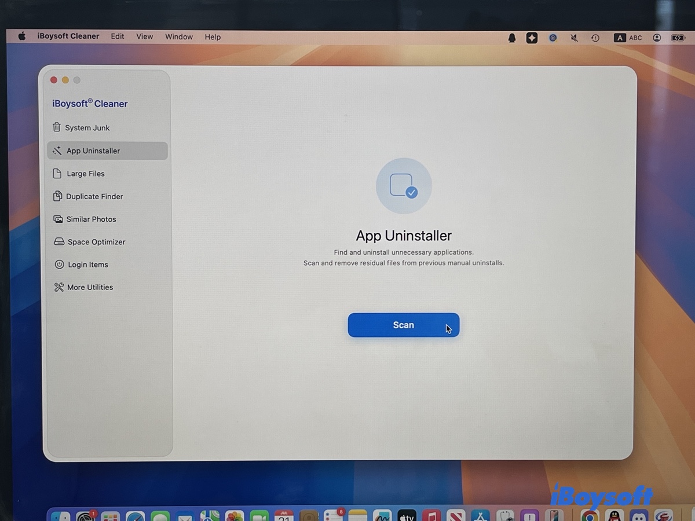Click the QQ penguin icon in menu bar

point(512,38)
